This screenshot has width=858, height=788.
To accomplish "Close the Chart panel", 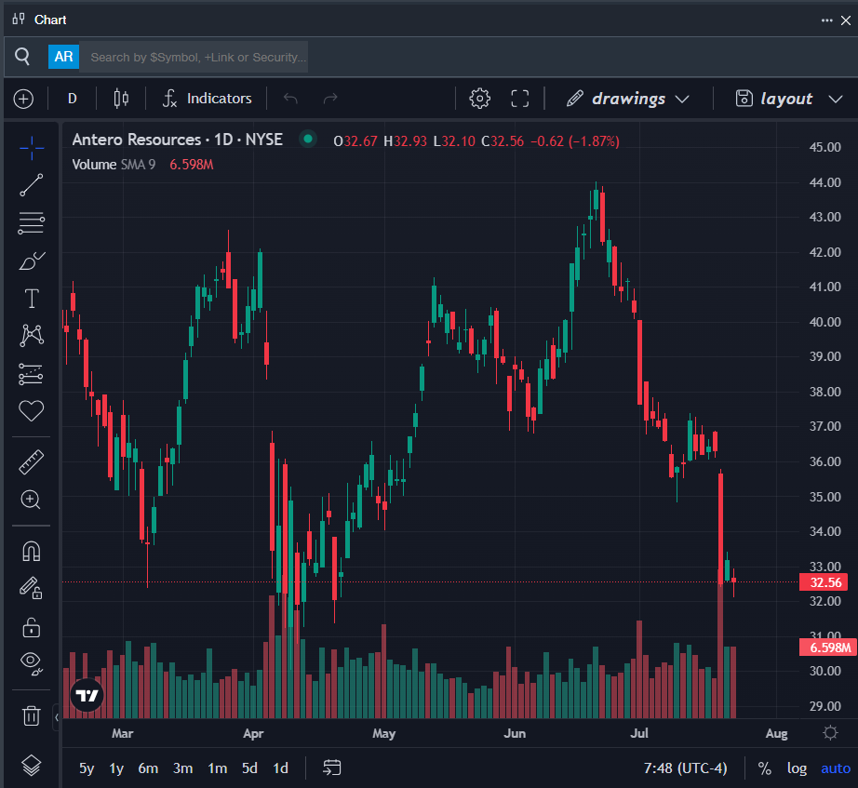I will pyautogui.click(x=846, y=20).
